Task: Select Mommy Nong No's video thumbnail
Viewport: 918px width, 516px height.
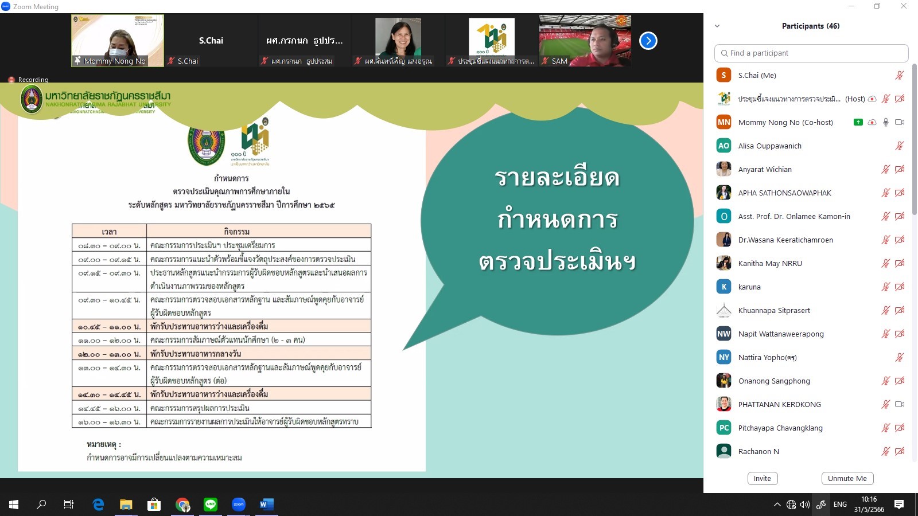Action: (x=118, y=40)
